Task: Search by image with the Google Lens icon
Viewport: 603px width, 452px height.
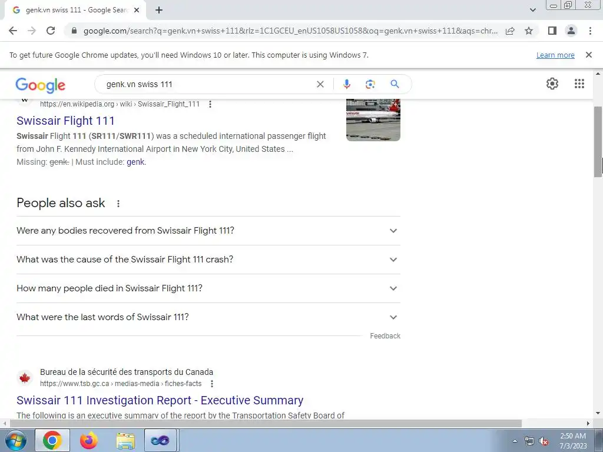Action: pyautogui.click(x=370, y=84)
